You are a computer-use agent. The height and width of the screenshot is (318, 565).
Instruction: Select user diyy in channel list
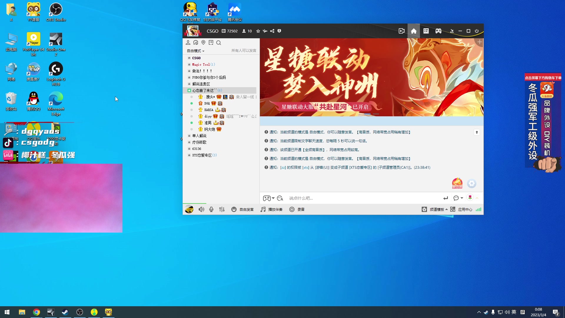(208, 116)
